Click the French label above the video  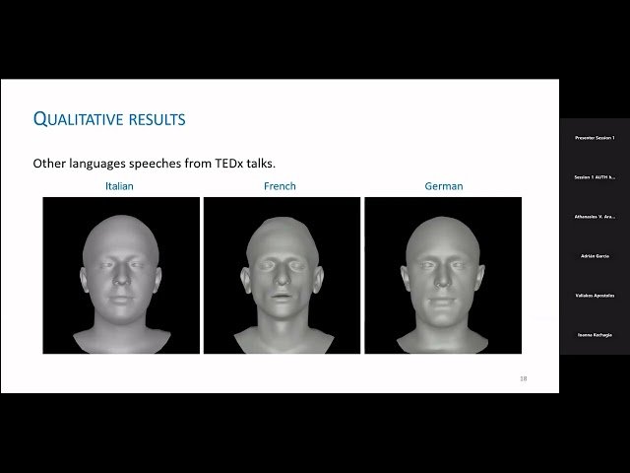pyautogui.click(x=281, y=186)
